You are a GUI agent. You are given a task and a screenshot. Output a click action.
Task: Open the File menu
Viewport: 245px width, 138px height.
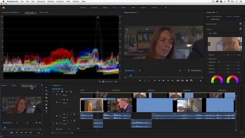point(22,2)
